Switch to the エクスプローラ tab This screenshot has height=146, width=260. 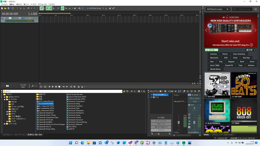pos(7,135)
